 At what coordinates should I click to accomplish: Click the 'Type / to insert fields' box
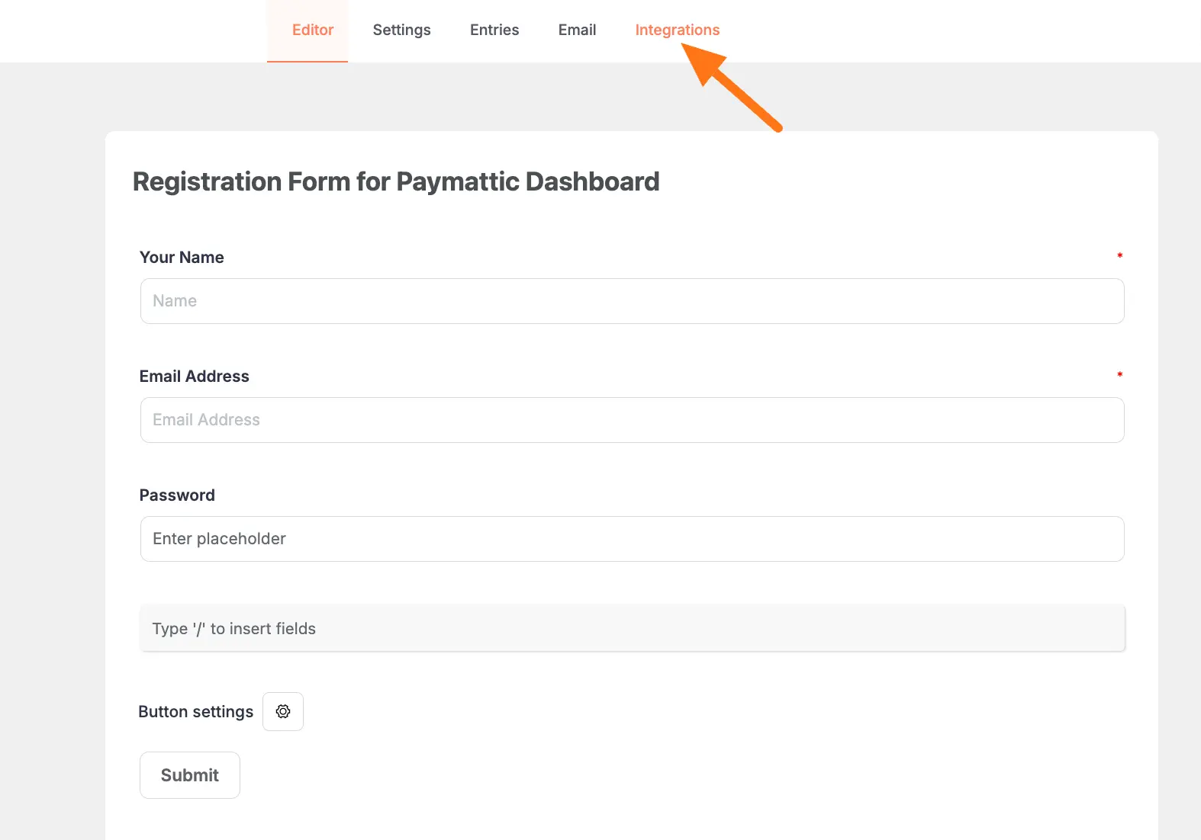click(632, 629)
